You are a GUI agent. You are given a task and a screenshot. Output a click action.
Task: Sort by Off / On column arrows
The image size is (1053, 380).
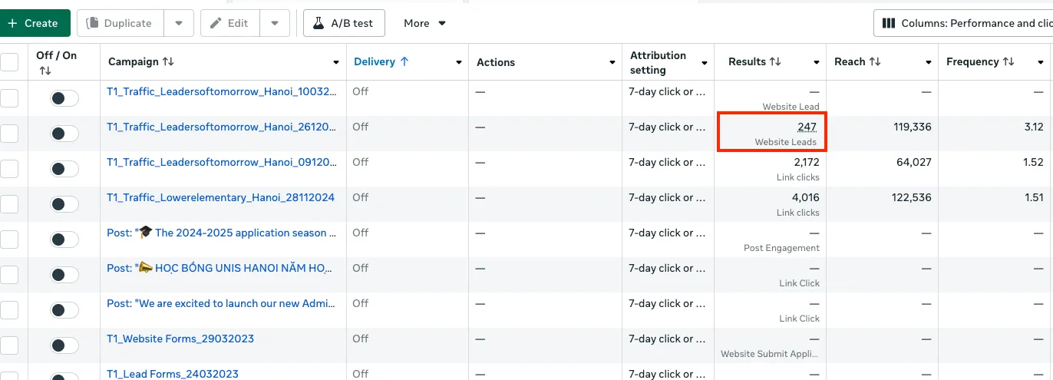(x=45, y=71)
